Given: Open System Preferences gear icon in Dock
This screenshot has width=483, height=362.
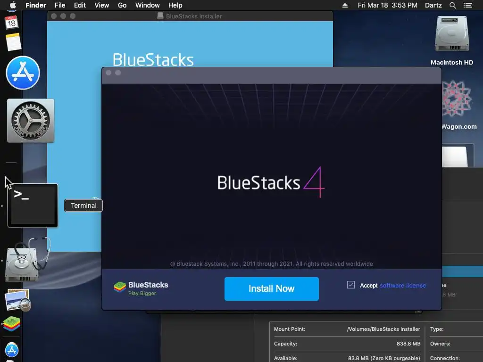Looking at the screenshot, I should click(31, 121).
